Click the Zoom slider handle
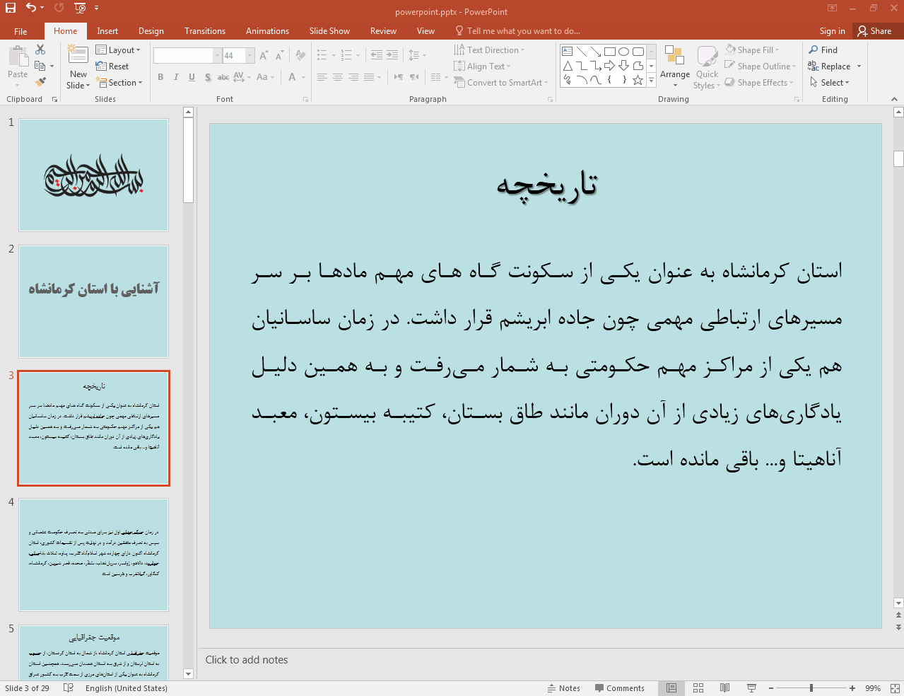Screen dimensions: 904x696 pos(811,688)
